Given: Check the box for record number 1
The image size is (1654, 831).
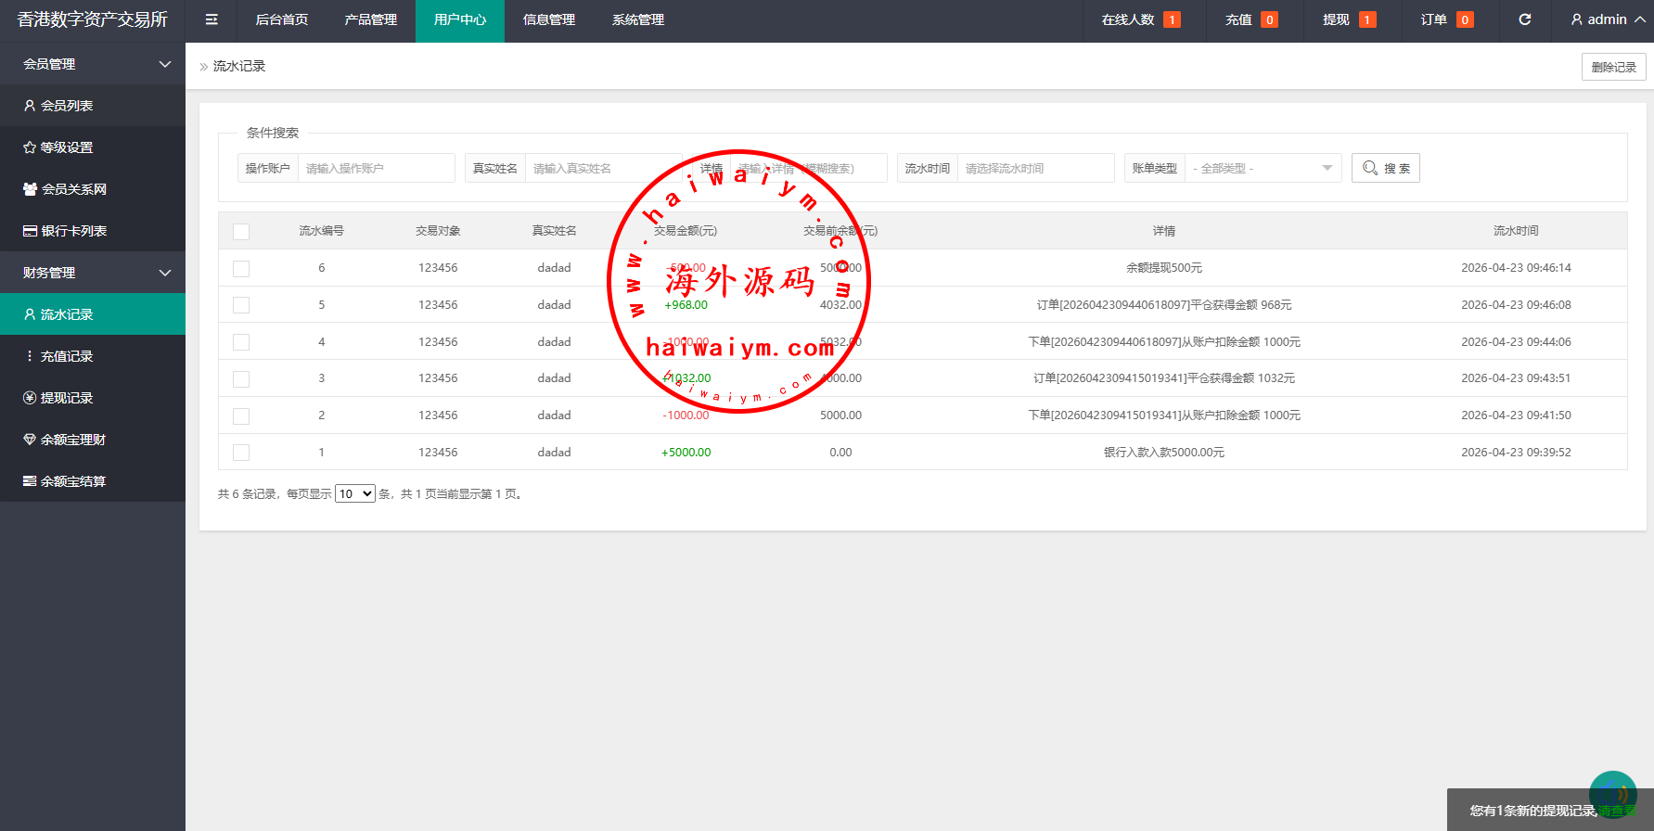Looking at the screenshot, I should [x=241, y=453].
